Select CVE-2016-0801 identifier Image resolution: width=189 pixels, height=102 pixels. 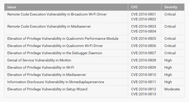click(x=143, y=14)
